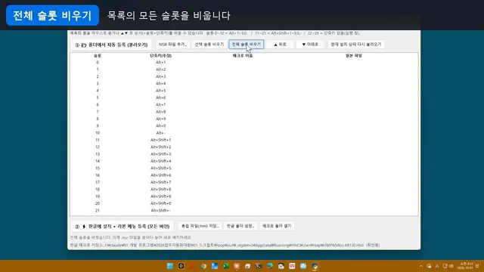Viewport: 484px width, 272px height.
Task: Open the Edge browser on the taskbar
Action: pyautogui.click(x=270, y=266)
